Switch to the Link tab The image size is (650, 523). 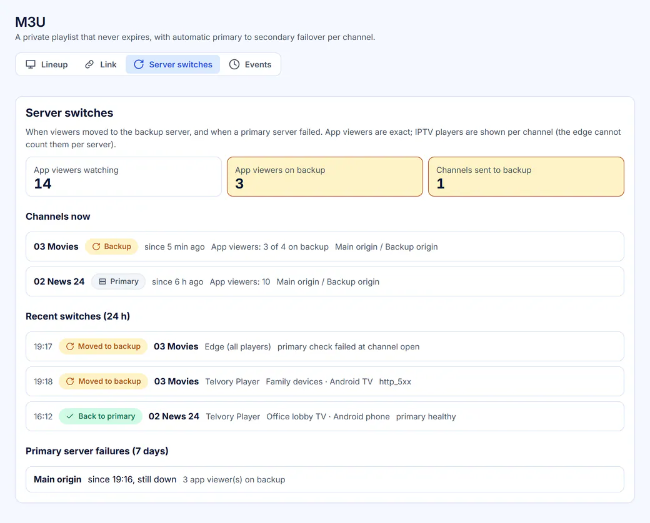(101, 65)
